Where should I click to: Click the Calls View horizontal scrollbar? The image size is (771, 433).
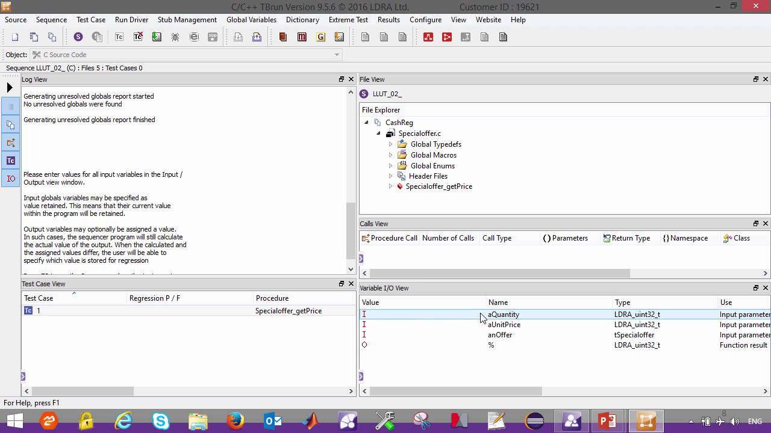[x=500, y=273]
